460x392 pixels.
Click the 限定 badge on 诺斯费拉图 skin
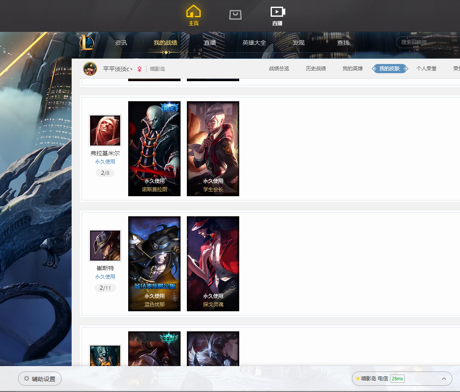[169, 108]
